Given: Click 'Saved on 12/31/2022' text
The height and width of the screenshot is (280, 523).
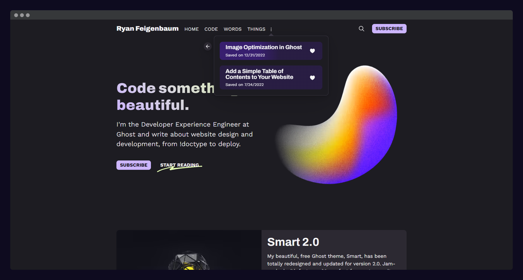Looking at the screenshot, I should coord(245,55).
